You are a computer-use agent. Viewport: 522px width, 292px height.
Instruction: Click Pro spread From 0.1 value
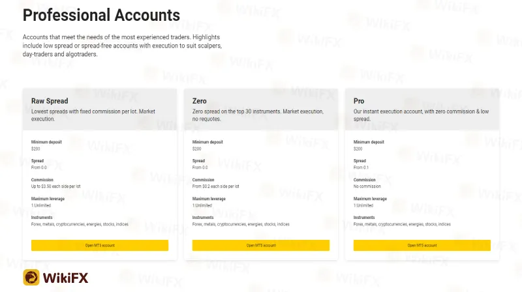pyautogui.click(x=361, y=168)
